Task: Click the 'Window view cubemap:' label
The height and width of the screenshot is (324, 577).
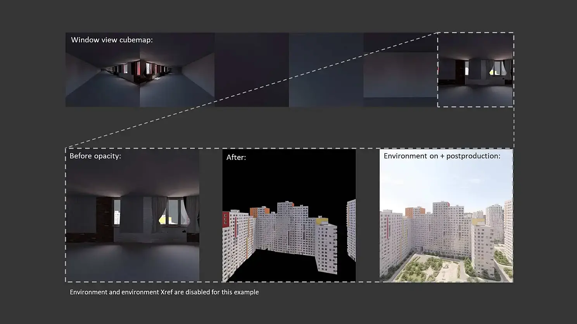Action: coord(112,40)
